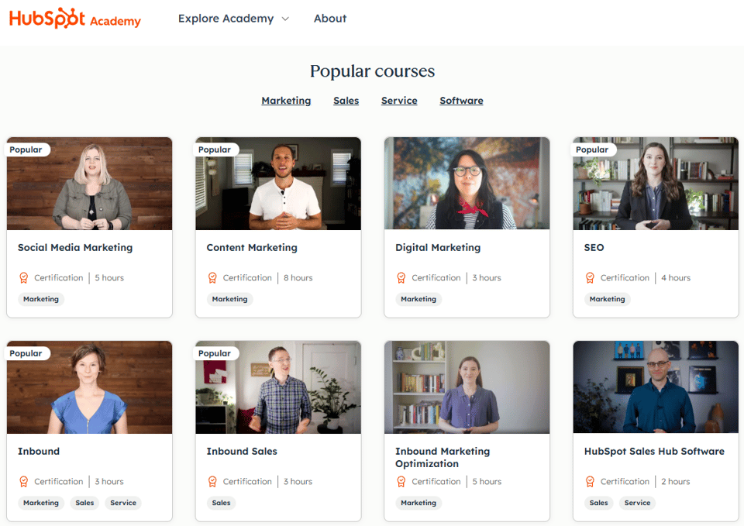Click certification ribbon icon on Sales Hub Software
Image resolution: width=744 pixels, height=526 pixels.
tap(590, 481)
